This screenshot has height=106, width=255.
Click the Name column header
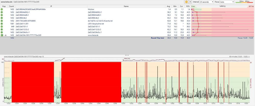(x=126, y=6)
